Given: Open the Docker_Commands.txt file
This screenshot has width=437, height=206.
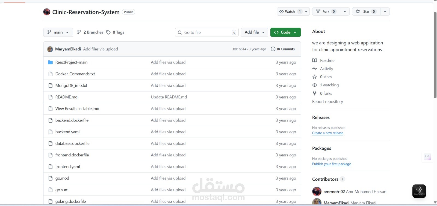Looking at the screenshot, I should [75, 74].
